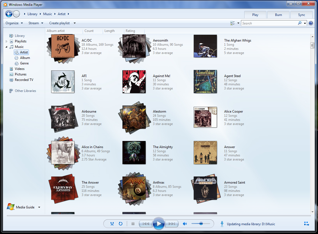Open the Help icon
Viewport: 318px width, 234px height.
pos(311,23)
